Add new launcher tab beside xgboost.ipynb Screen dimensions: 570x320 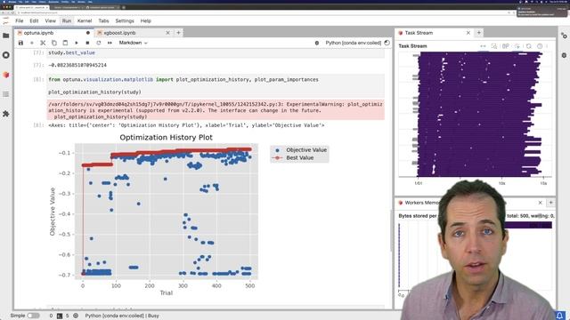(x=178, y=33)
